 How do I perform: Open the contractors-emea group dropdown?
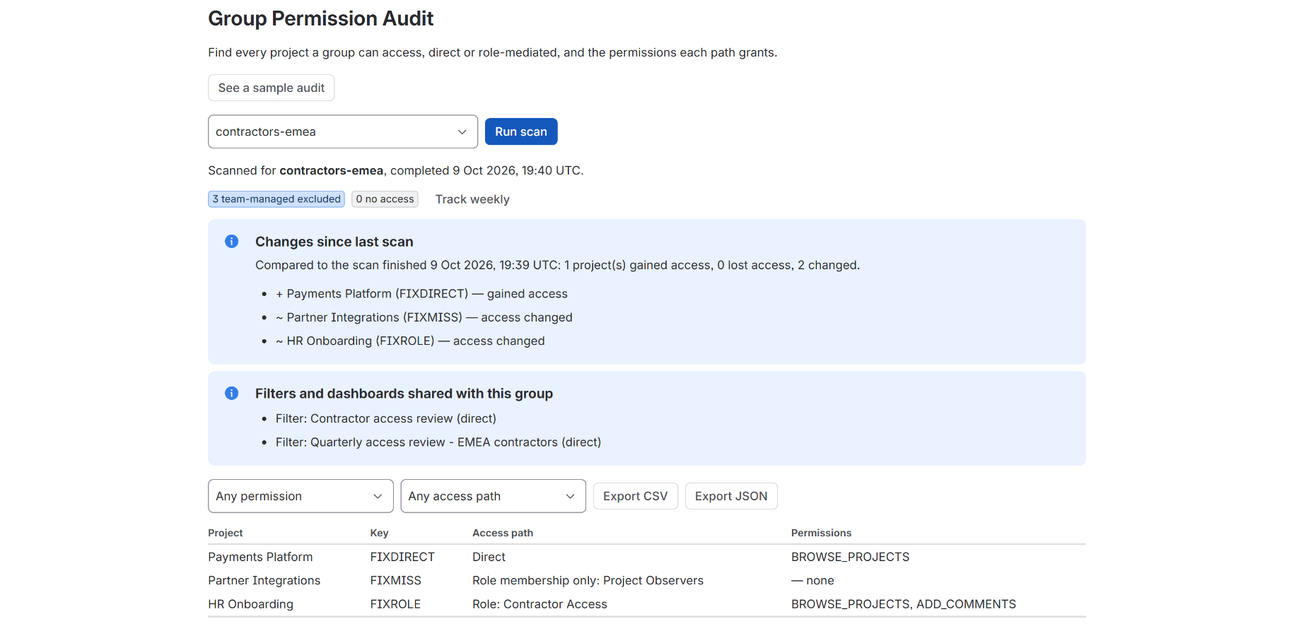tap(343, 131)
